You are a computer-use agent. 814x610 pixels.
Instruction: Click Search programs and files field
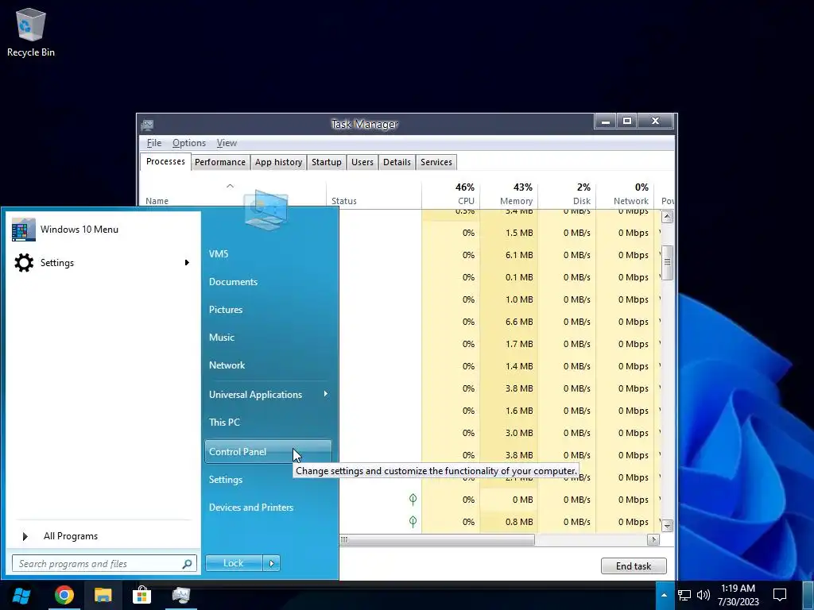(x=104, y=563)
